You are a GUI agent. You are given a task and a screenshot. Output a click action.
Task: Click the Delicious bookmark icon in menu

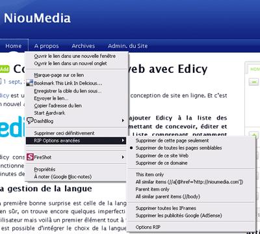tap(30, 83)
